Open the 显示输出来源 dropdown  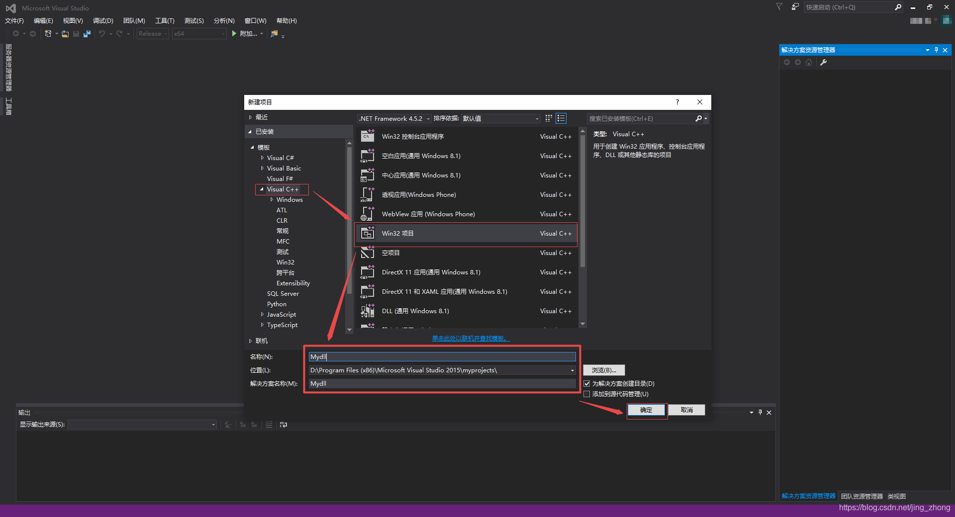pyautogui.click(x=142, y=425)
